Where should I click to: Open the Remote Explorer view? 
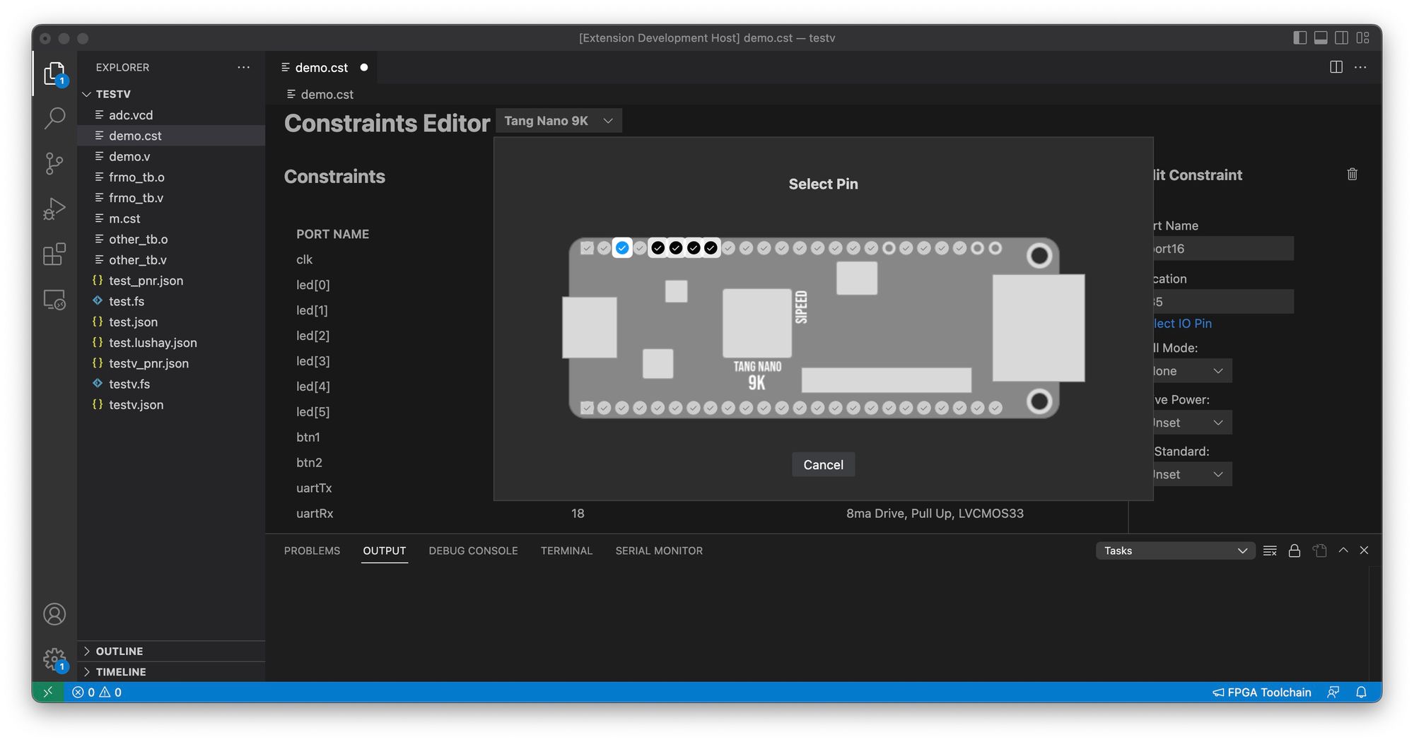click(54, 300)
